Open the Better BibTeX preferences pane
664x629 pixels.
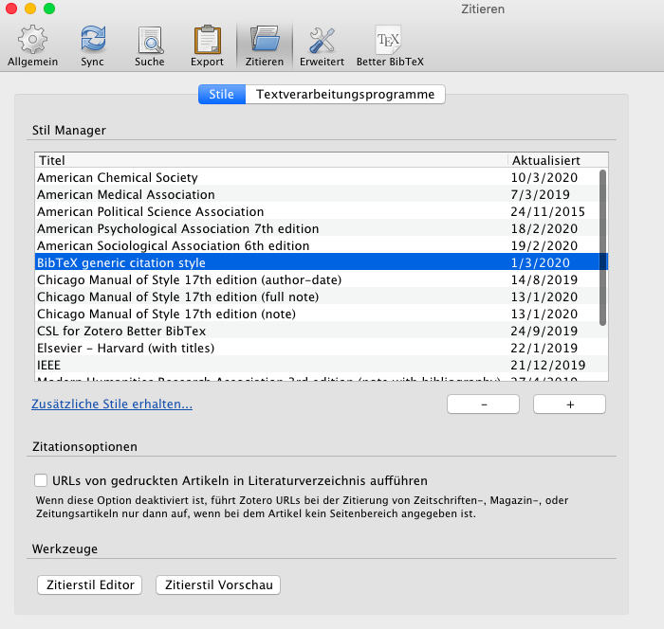tap(390, 46)
